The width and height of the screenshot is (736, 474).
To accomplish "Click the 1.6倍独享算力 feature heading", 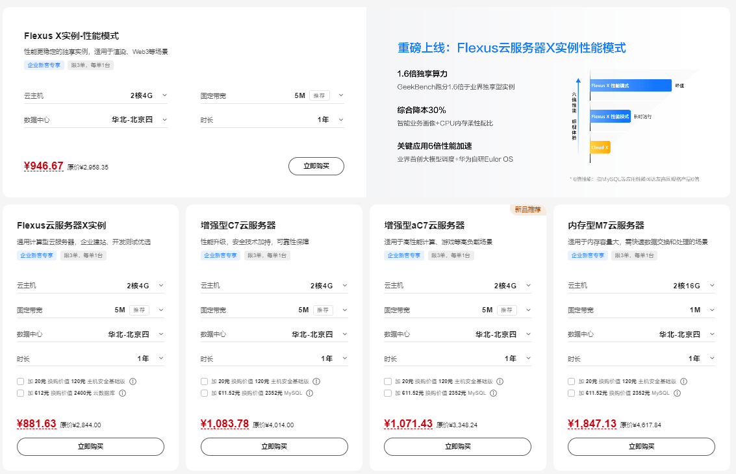I will 422,73.
